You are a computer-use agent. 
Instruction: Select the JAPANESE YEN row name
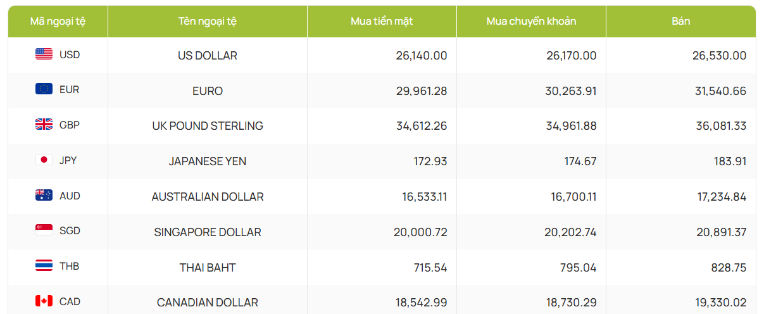pos(208,161)
